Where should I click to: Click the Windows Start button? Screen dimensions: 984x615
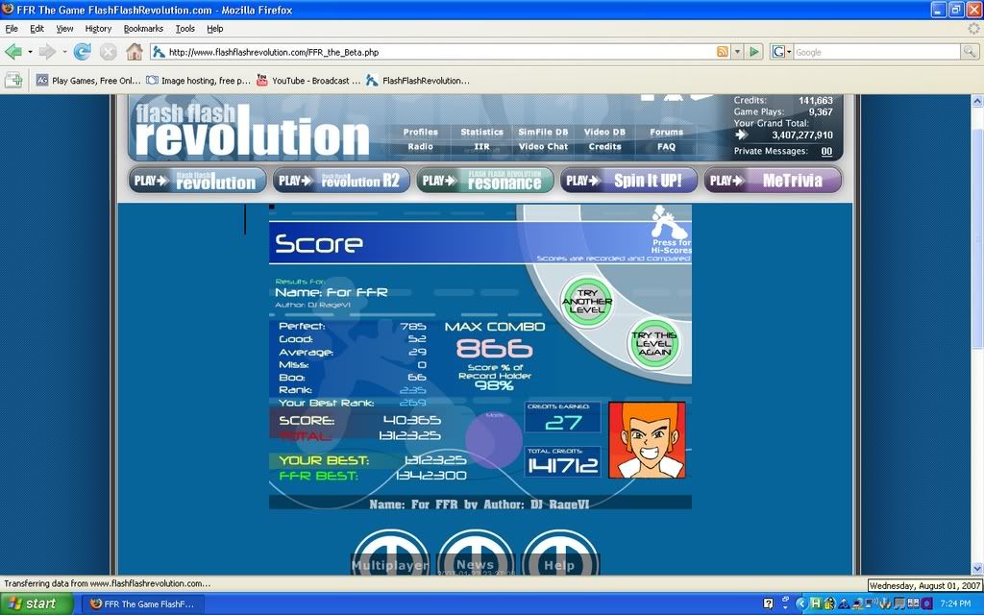[x=36, y=603]
